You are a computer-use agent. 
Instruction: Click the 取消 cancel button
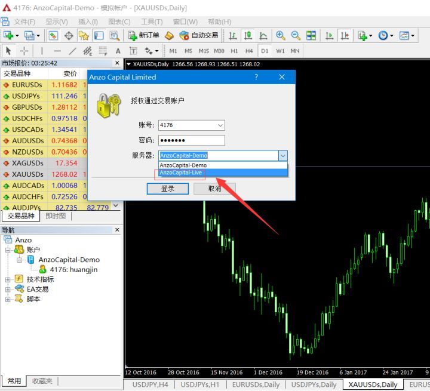pyautogui.click(x=214, y=189)
